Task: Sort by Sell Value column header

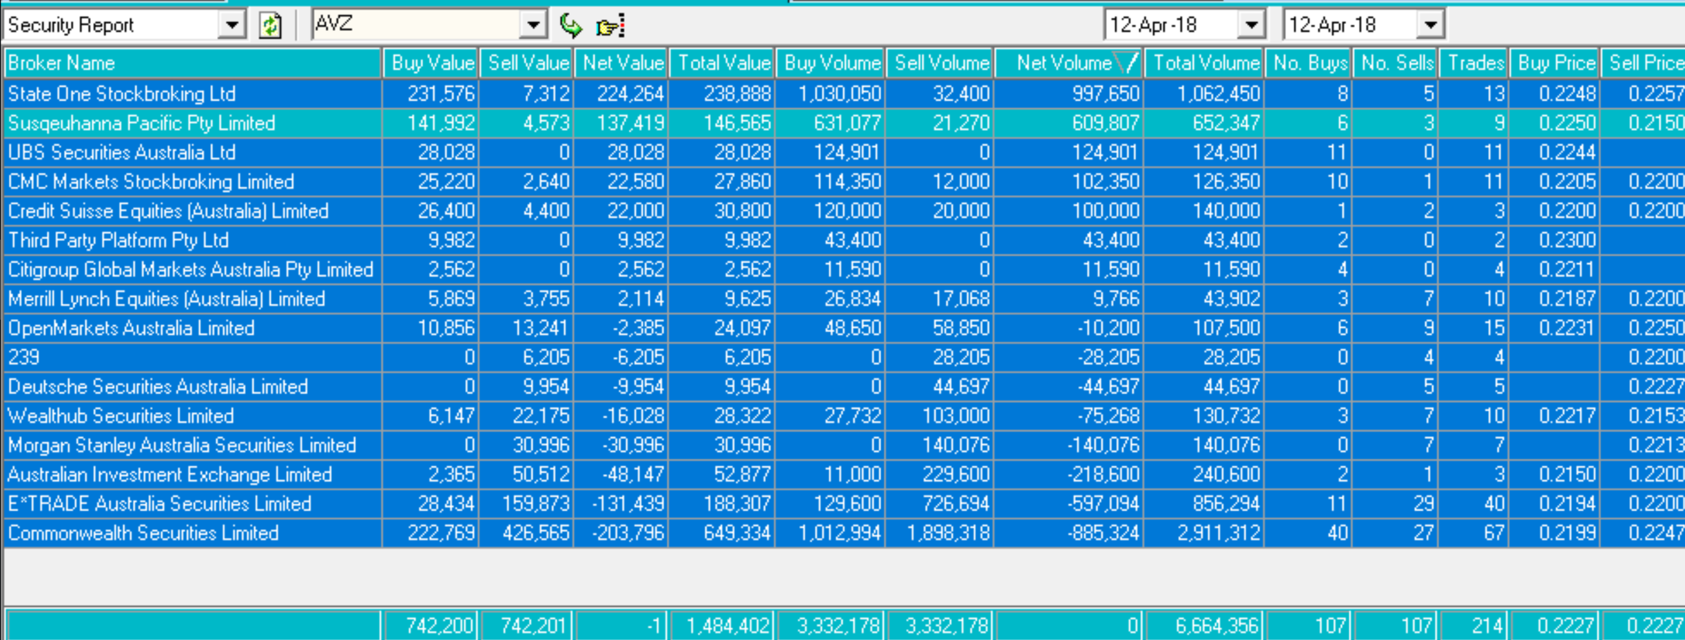Action: pyautogui.click(x=527, y=63)
